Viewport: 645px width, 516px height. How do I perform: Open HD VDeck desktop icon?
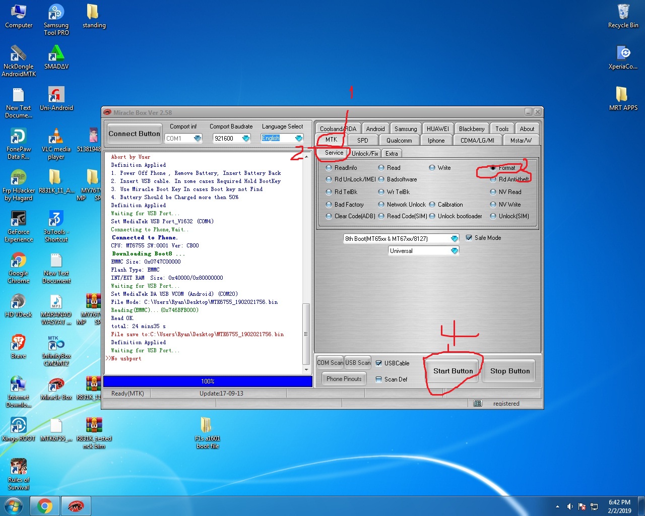pyautogui.click(x=19, y=305)
